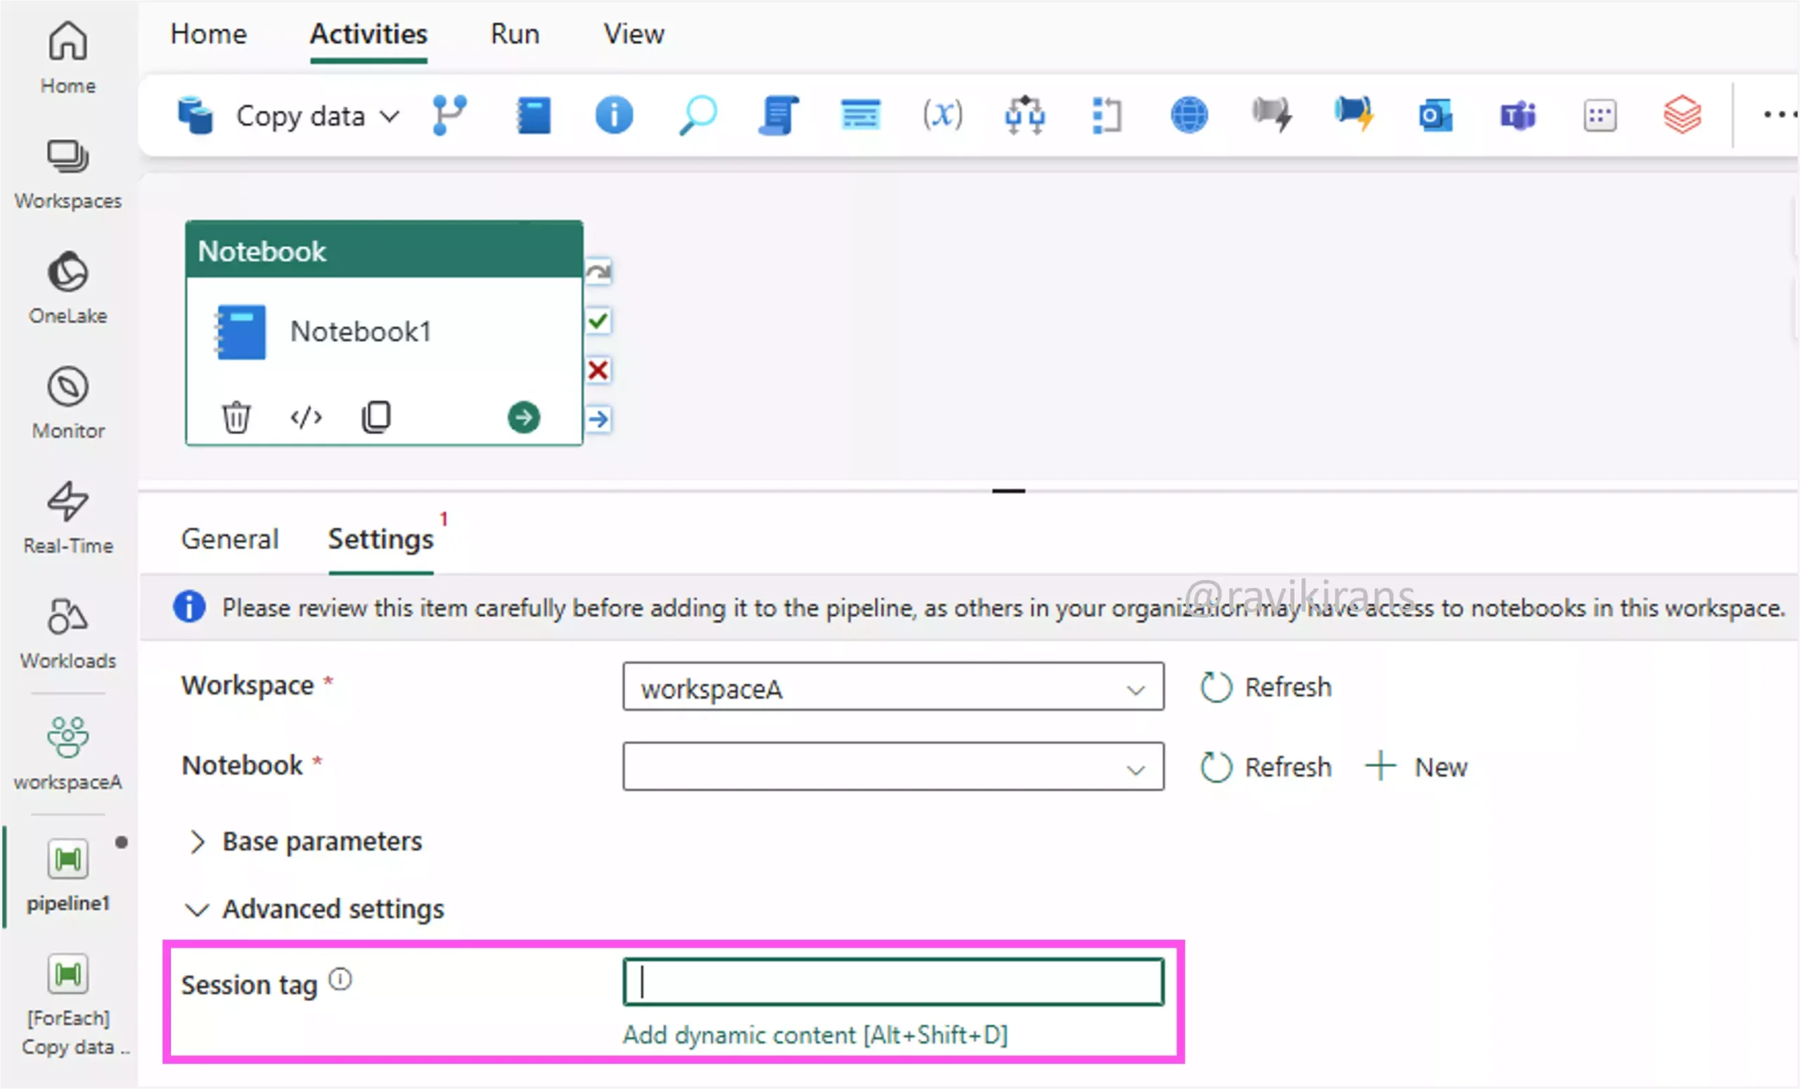The width and height of the screenshot is (1800, 1089).
Task: Open Workloads in the sidebar
Action: [68, 633]
